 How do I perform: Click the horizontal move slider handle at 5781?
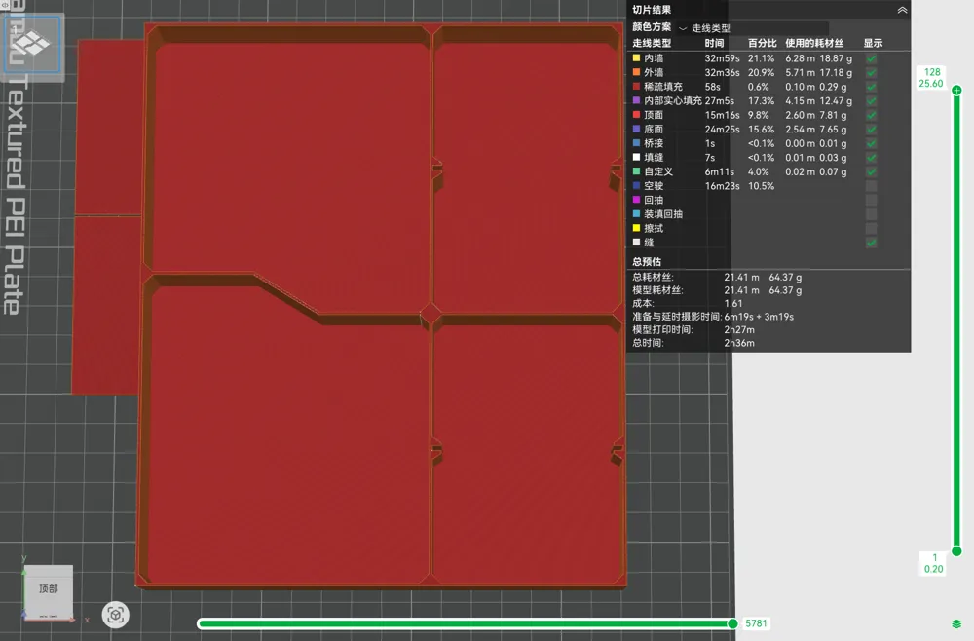tap(733, 623)
